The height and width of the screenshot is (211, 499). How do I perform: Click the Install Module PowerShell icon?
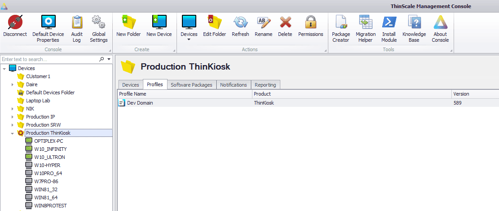[x=389, y=22]
